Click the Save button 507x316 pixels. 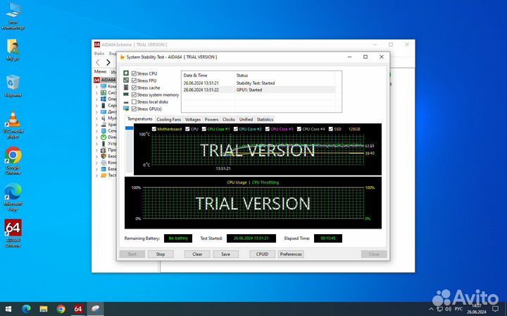point(226,254)
